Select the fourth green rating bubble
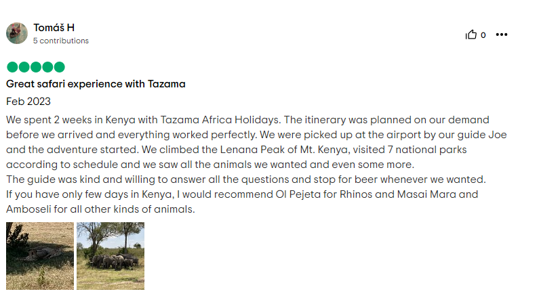Viewport: 539px width, 298px height. [47, 67]
